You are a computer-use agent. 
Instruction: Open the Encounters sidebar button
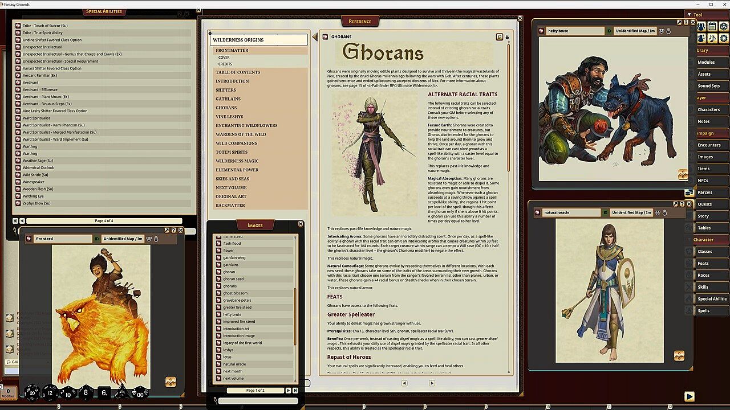(x=709, y=145)
